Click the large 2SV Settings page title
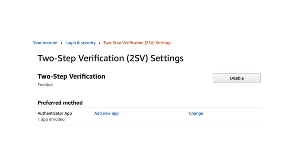Image resolution: width=294 pixels, height=165 pixels. coord(110,58)
